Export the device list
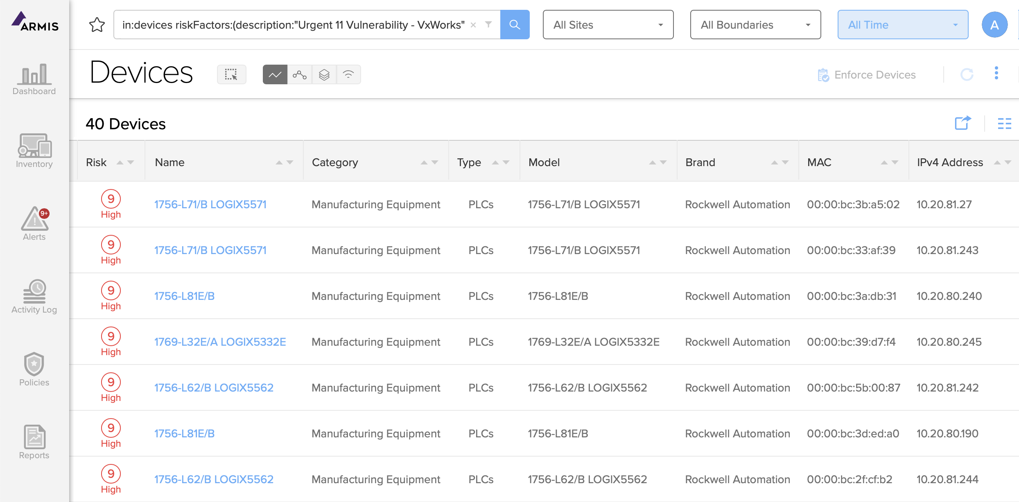The width and height of the screenshot is (1019, 502). (x=963, y=123)
